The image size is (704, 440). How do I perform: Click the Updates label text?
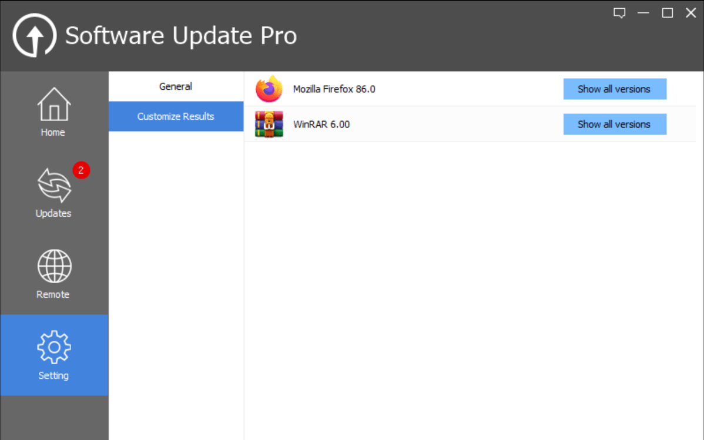click(x=53, y=213)
